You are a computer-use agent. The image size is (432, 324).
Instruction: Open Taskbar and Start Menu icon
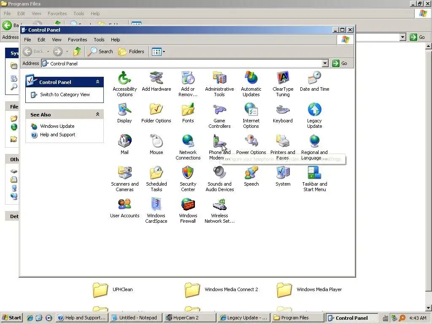[315, 173]
